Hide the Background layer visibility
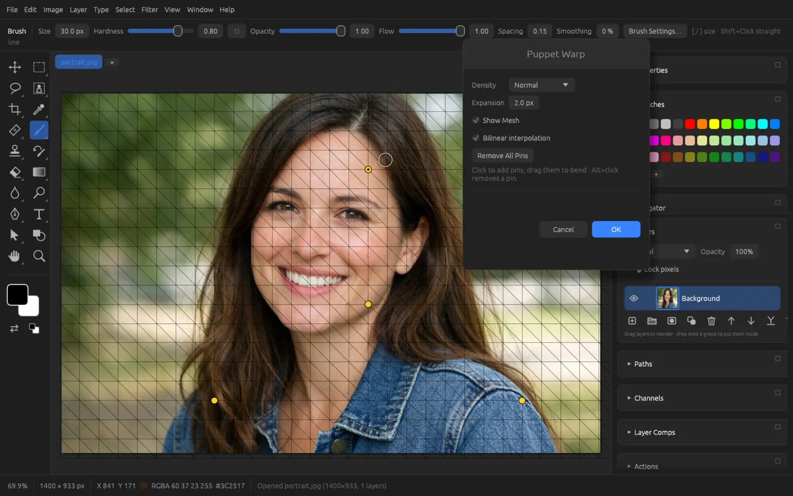Image resolution: width=793 pixels, height=496 pixels. pyautogui.click(x=633, y=298)
